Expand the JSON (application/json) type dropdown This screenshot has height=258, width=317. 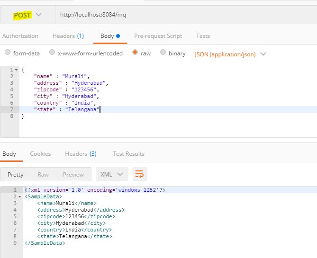230,54
